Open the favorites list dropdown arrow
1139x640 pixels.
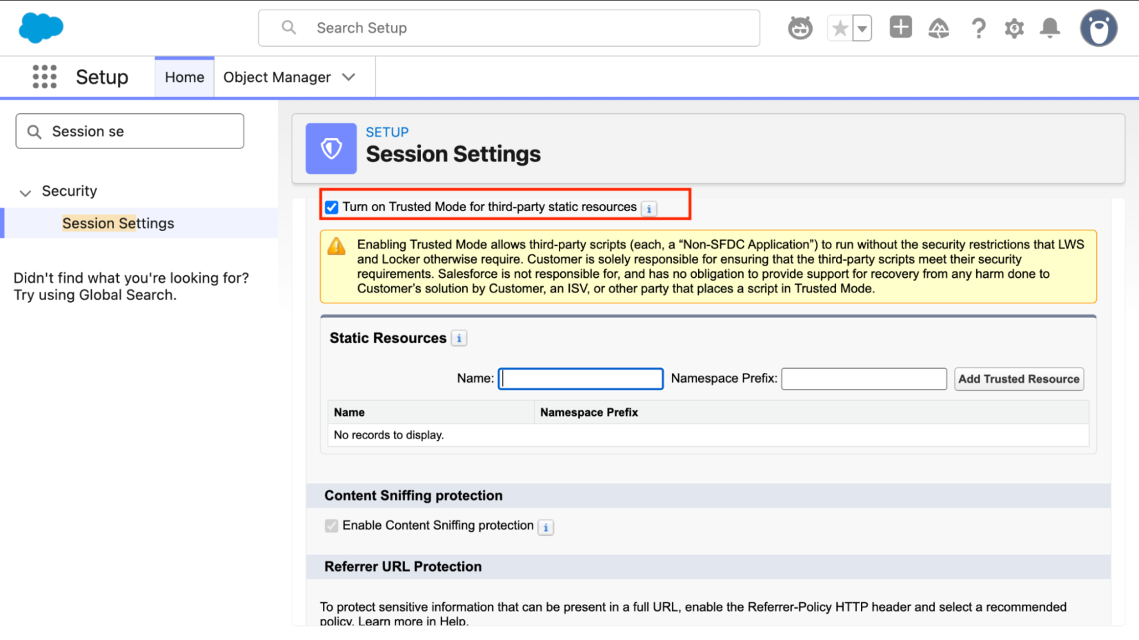pos(862,28)
